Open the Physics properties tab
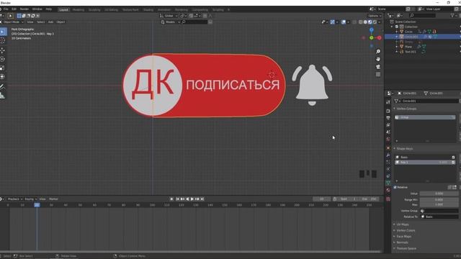Image resolution: width=461 pixels, height=259 pixels. coord(388,169)
